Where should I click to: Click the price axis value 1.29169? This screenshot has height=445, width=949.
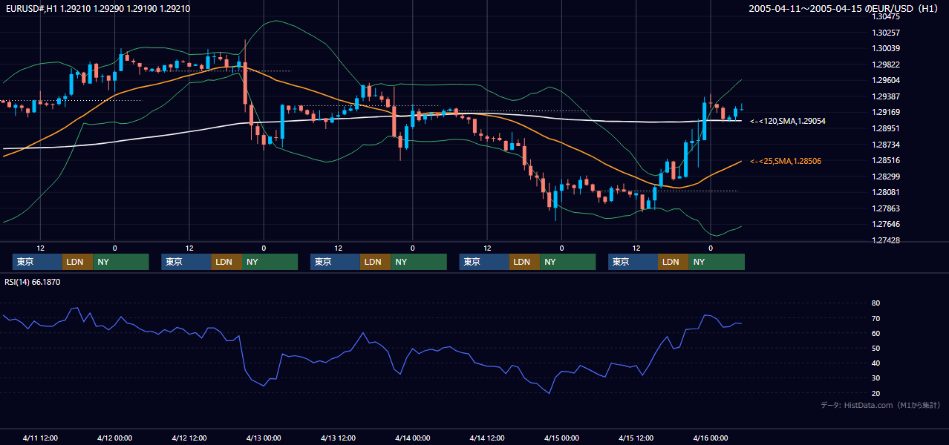pos(886,113)
